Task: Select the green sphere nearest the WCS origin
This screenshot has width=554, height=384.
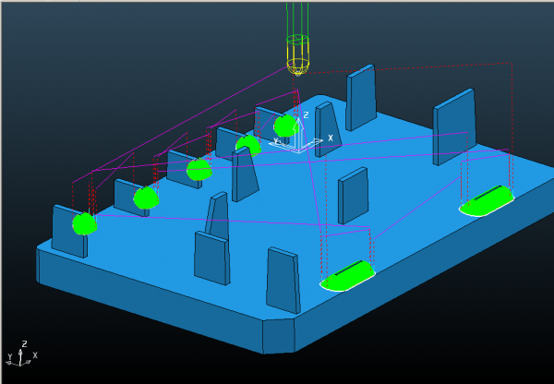Action: [x=285, y=126]
